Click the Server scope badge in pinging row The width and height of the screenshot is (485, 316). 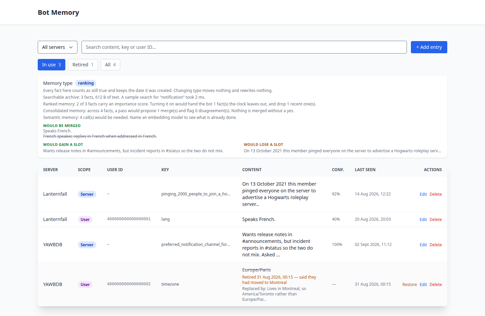click(x=87, y=194)
